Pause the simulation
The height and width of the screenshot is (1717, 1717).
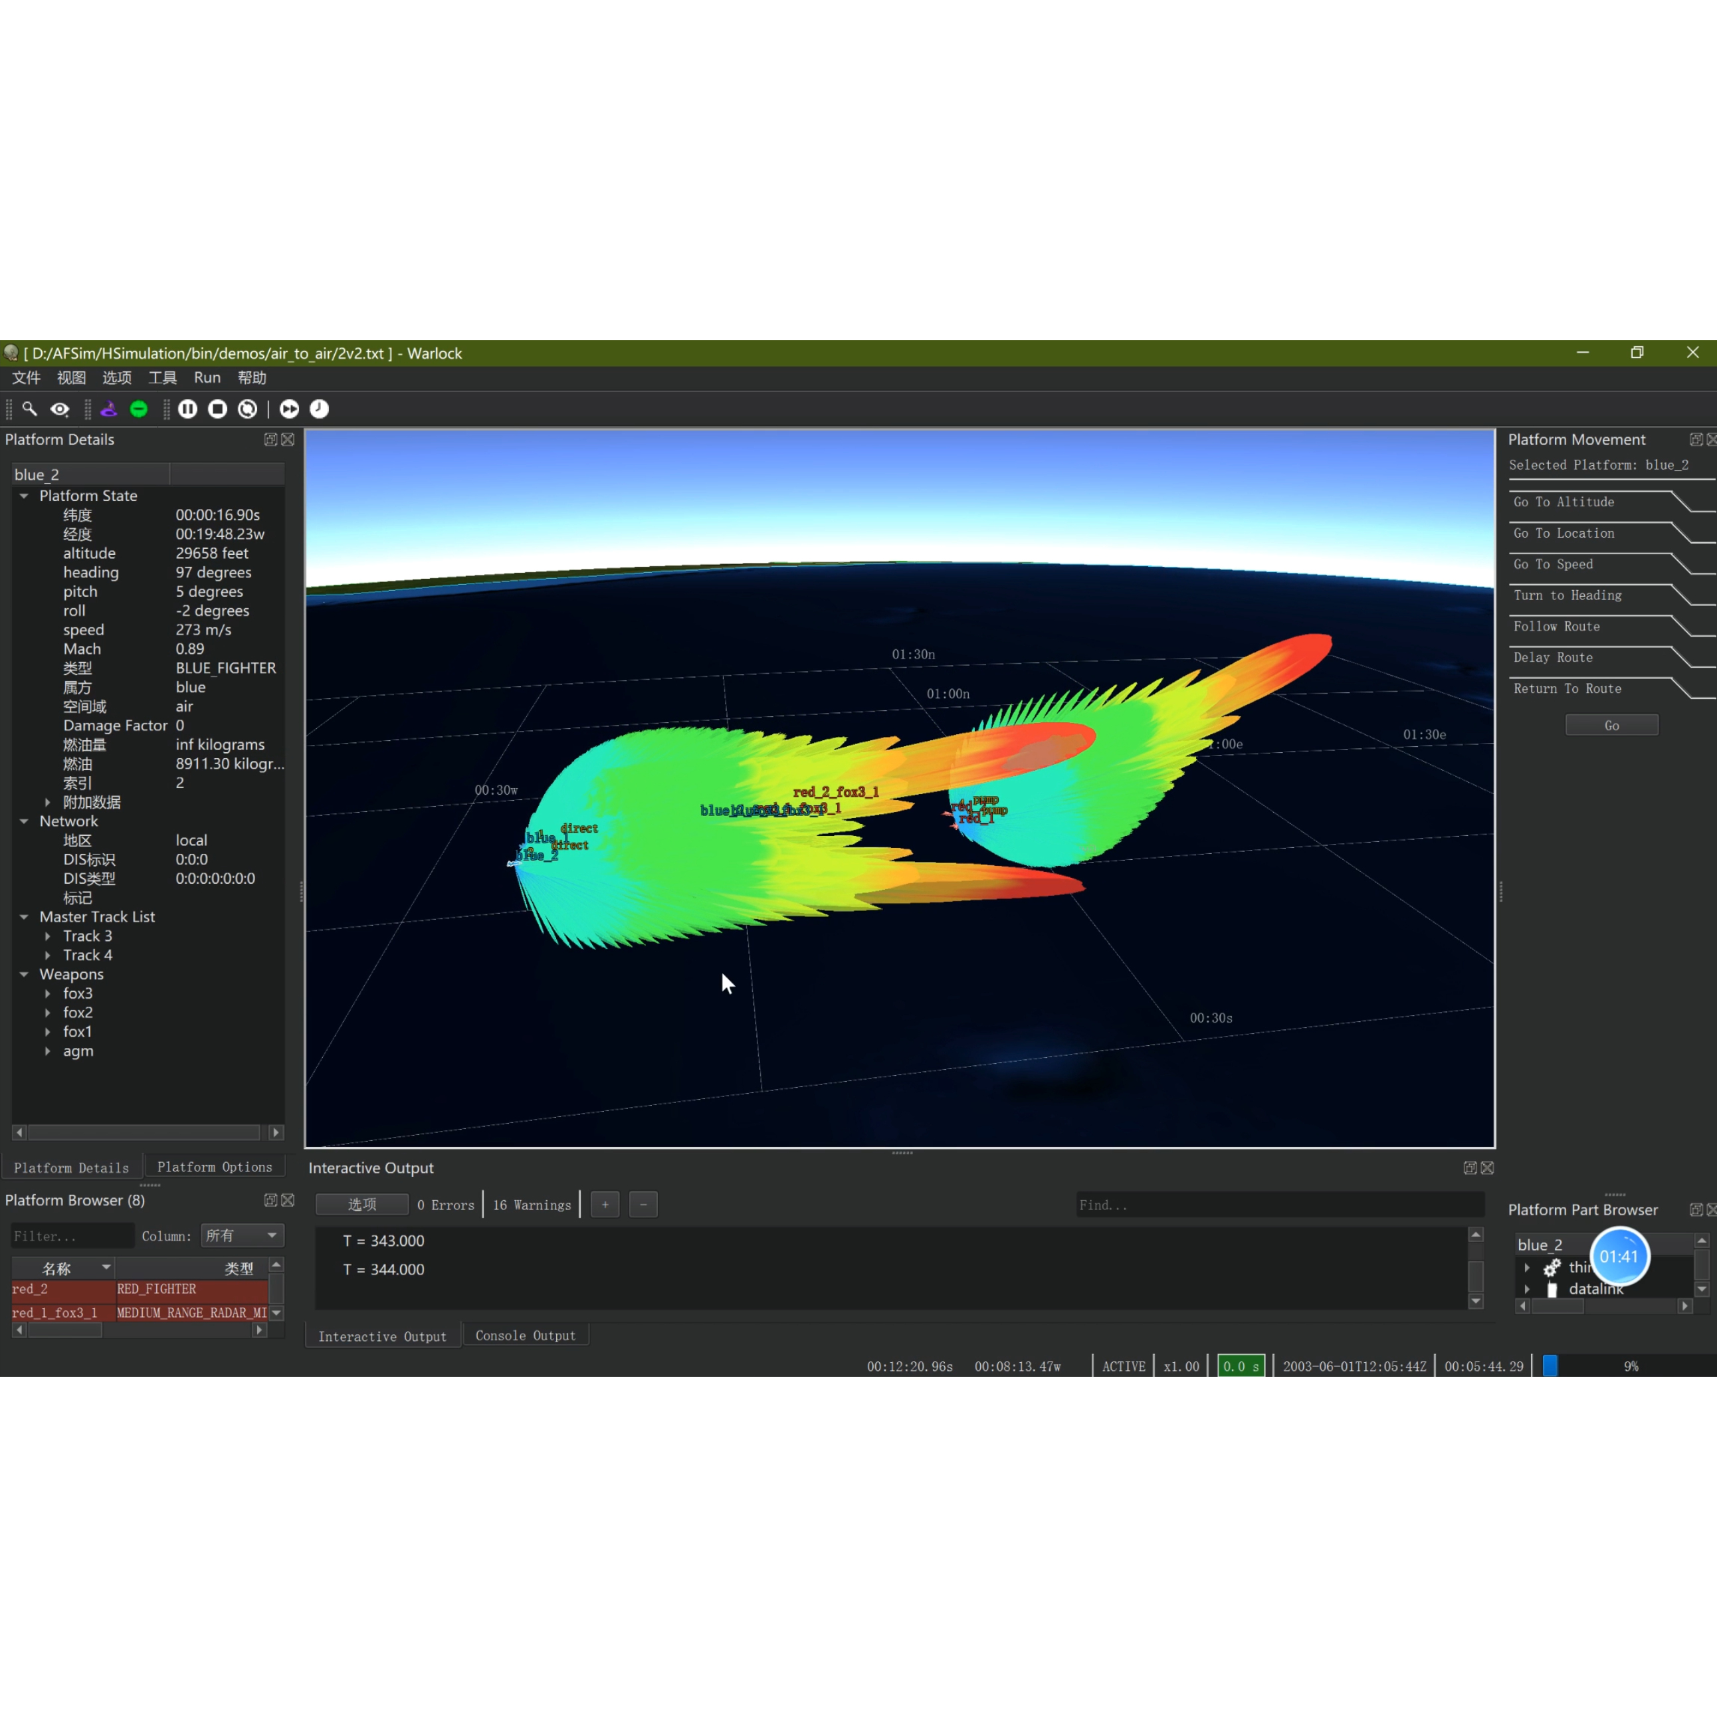[187, 409]
